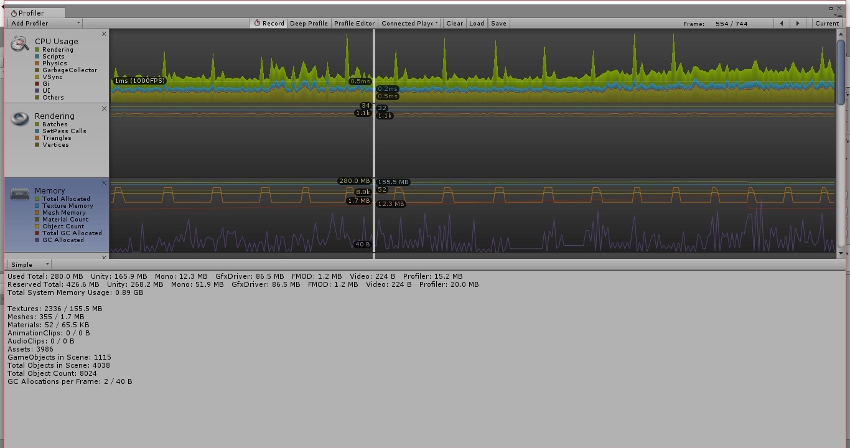This screenshot has height=448, width=850.
Task: Toggle the VSync series color box
Action: 37,77
